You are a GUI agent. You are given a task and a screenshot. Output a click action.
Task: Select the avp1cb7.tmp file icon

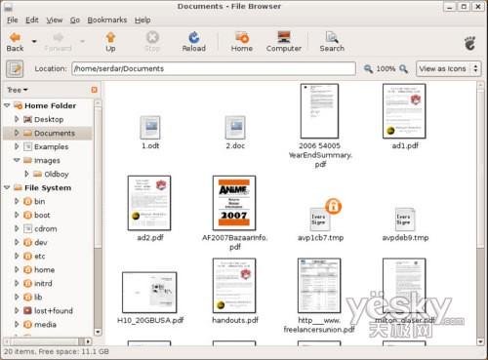click(x=321, y=219)
